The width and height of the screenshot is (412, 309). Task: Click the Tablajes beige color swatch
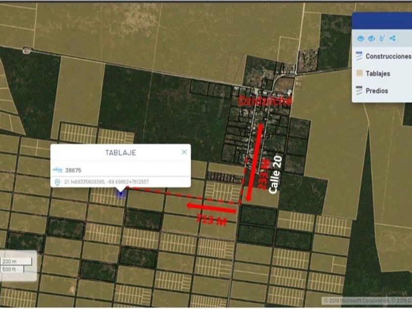pos(359,73)
